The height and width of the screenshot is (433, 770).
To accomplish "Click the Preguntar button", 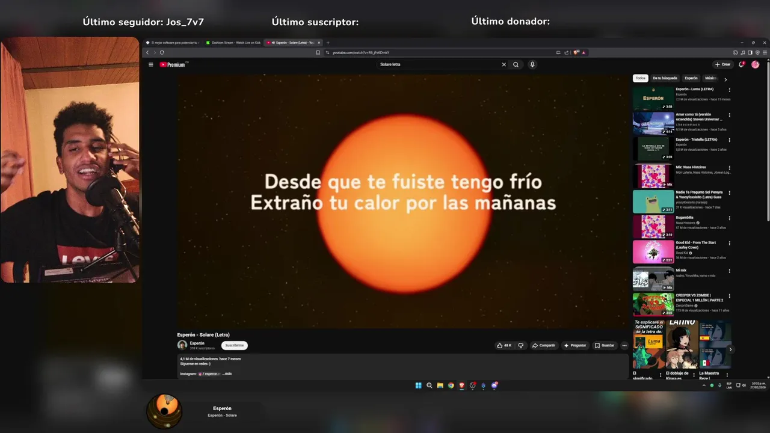I will tap(575, 345).
